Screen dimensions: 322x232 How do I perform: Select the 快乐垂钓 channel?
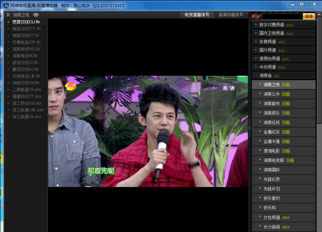tap(271, 198)
